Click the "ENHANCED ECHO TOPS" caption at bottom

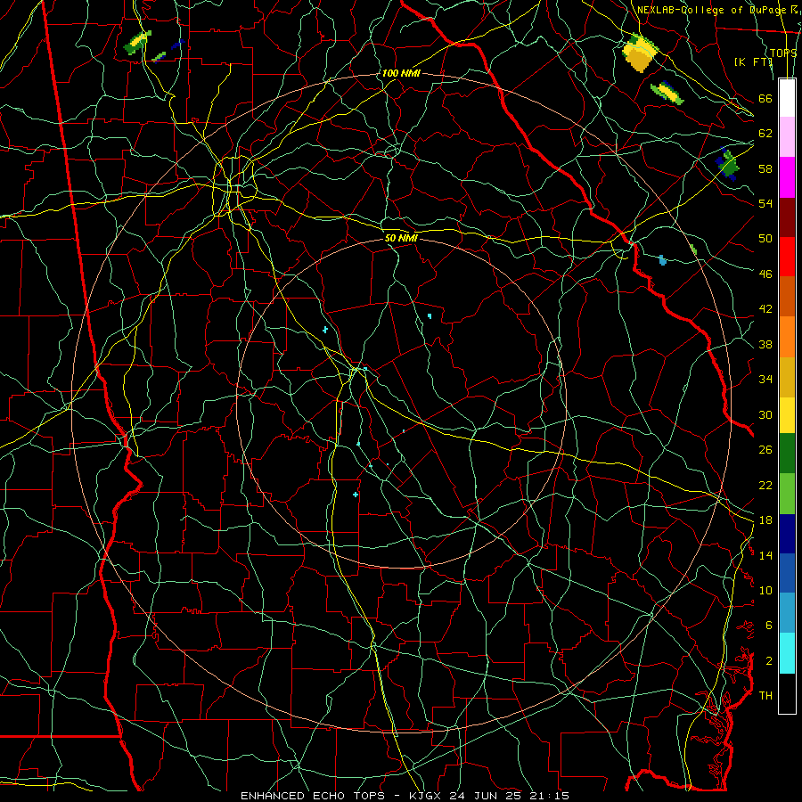317,796
